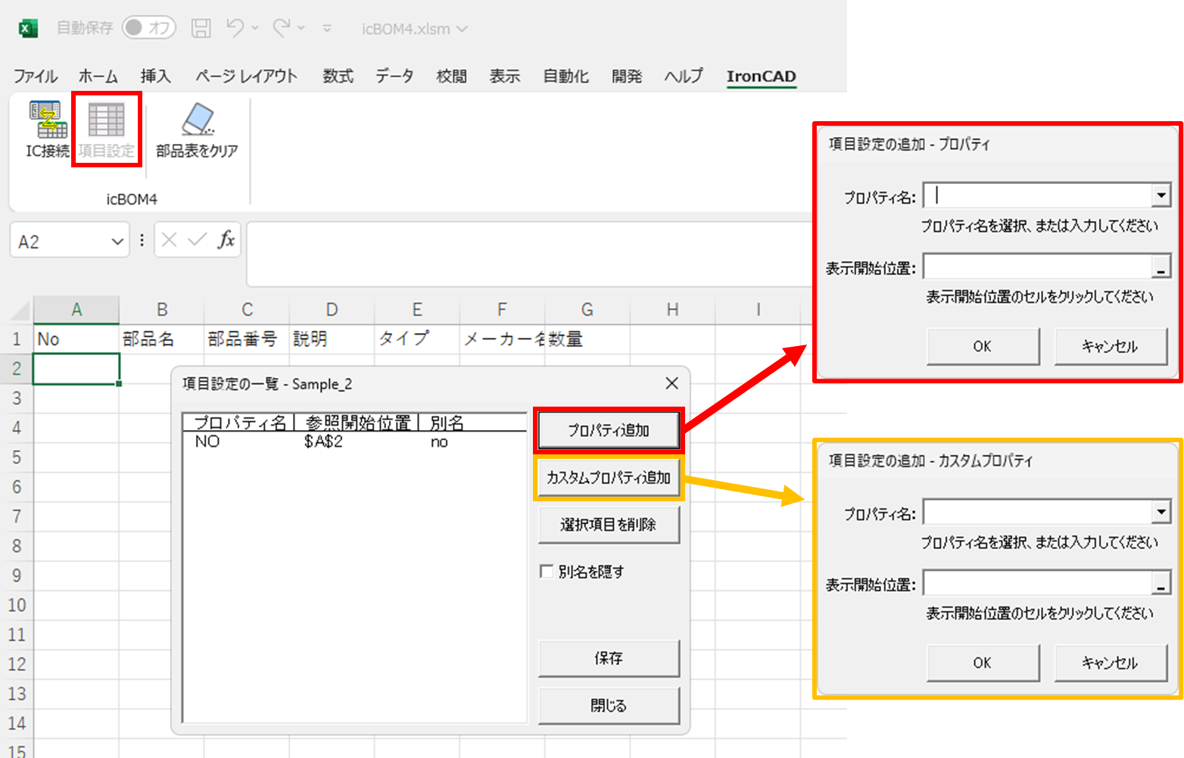The image size is (1184, 758).
Task: Toggle 自動保存 from オフ to on
Action: click(148, 27)
